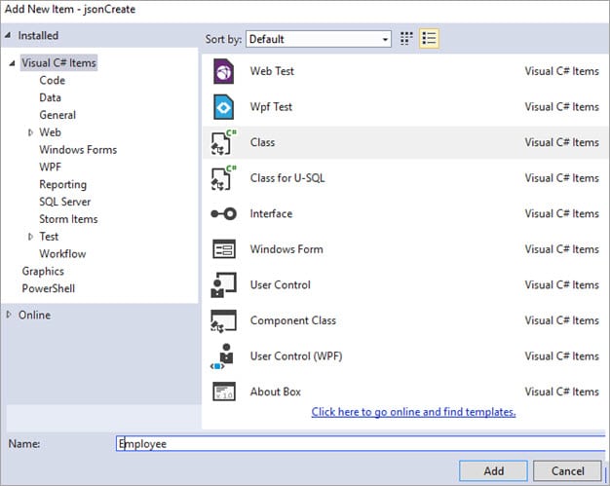Click the Installed section label

38,35
